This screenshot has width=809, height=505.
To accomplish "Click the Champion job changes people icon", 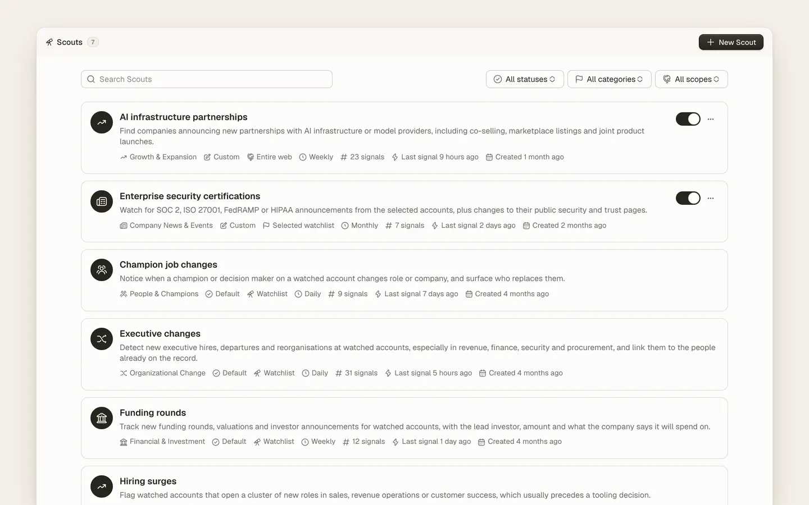I will [102, 270].
